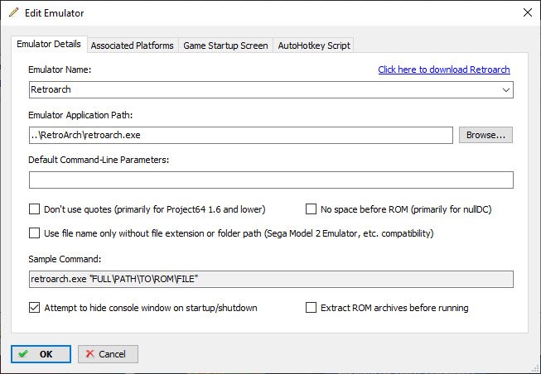The width and height of the screenshot is (541, 374).
Task: Enable Extract ROM archives before running
Action: point(311,308)
